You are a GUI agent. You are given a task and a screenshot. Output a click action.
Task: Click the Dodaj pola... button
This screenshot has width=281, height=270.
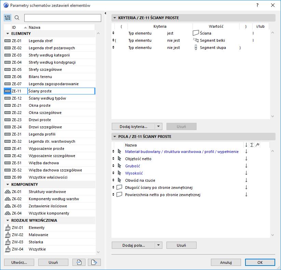[x=134, y=245]
